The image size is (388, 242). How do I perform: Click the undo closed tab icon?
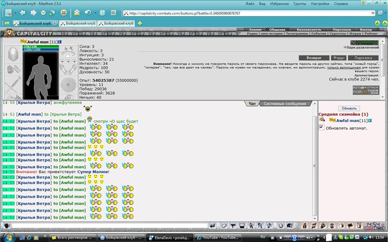click(x=88, y=13)
